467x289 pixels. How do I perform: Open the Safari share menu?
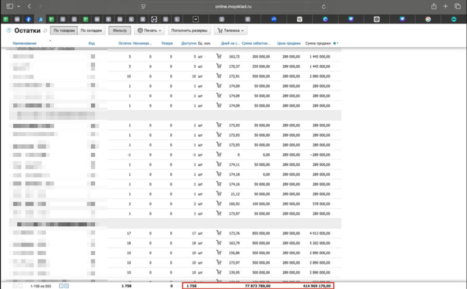point(434,6)
